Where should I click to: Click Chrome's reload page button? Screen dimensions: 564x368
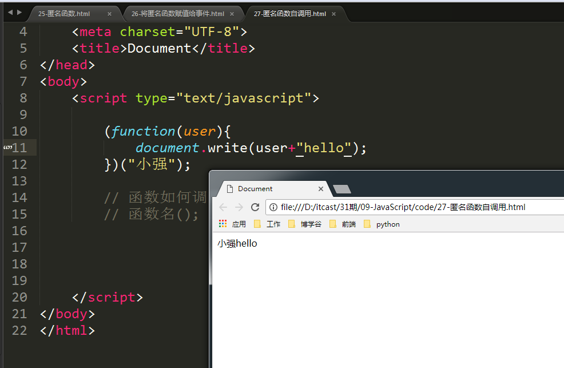pyautogui.click(x=255, y=207)
